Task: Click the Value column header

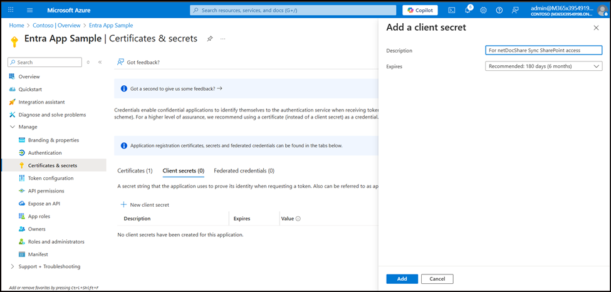Action: 287,219
